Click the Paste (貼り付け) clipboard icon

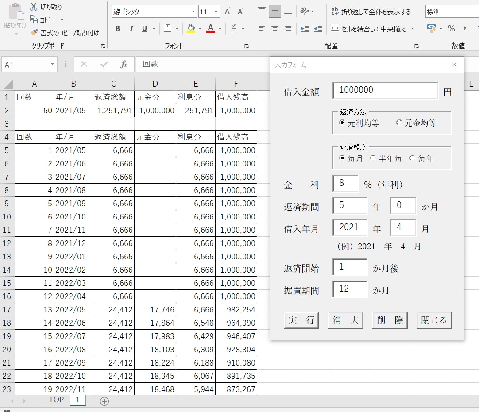click(x=15, y=12)
